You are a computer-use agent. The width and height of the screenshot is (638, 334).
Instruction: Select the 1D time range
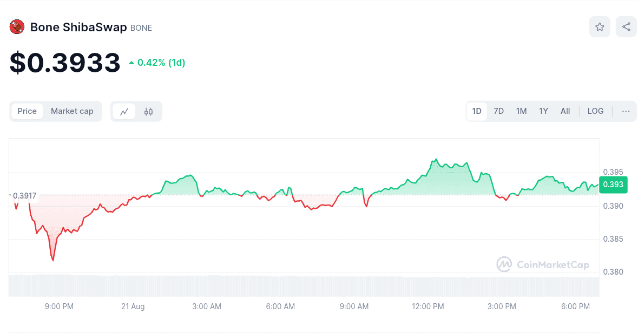tap(477, 111)
